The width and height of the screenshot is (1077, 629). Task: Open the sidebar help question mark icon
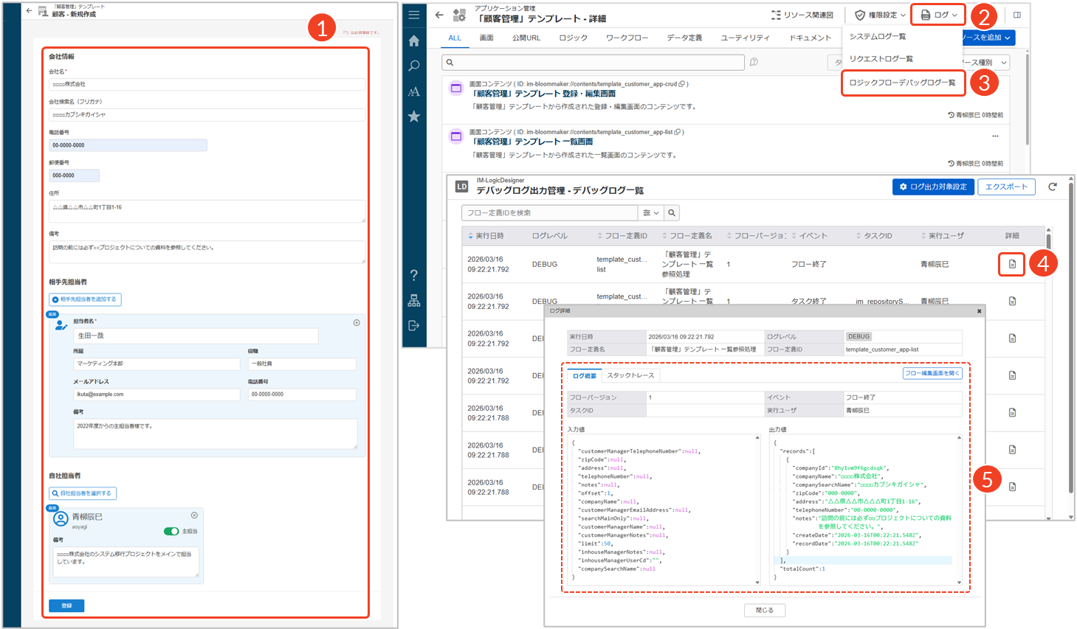tap(414, 275)
